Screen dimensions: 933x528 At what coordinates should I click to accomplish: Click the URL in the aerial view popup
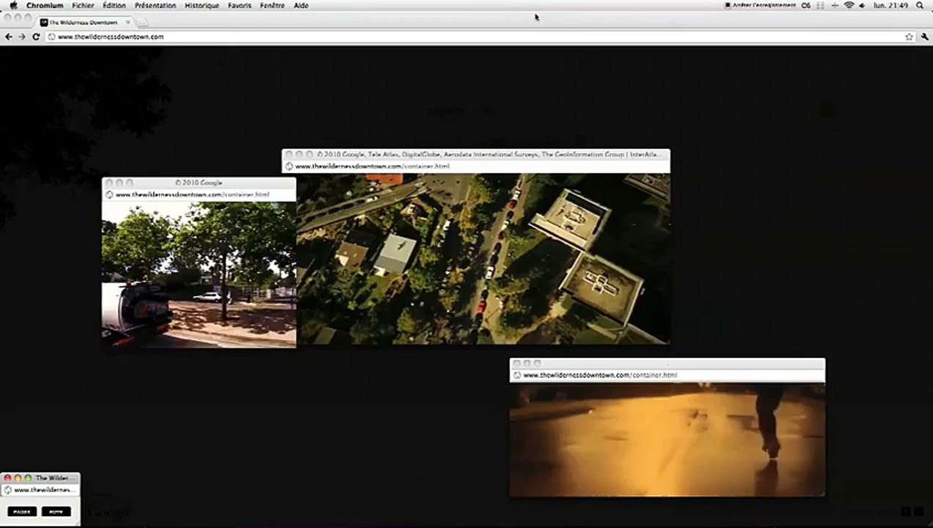pyautogui.click(x=372, y=166)
